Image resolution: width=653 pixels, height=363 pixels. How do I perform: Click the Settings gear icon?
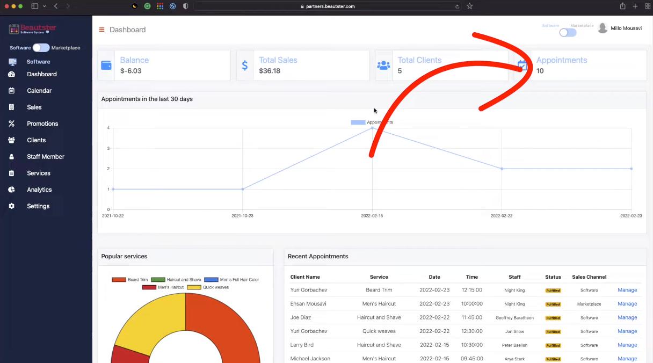pos(11,206)
